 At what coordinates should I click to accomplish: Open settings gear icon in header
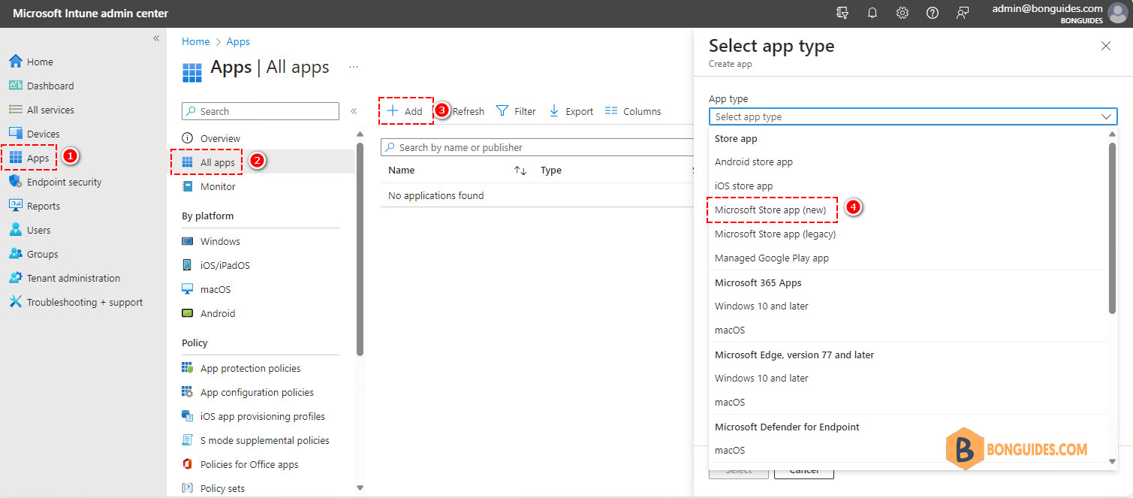pyautogui.click(x=902, y=13)
